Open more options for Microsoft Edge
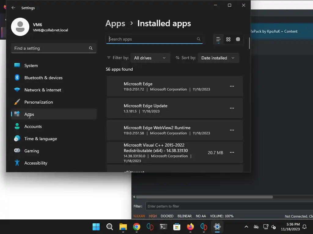Screen dimensions: 313x234 tap(232, 86)
